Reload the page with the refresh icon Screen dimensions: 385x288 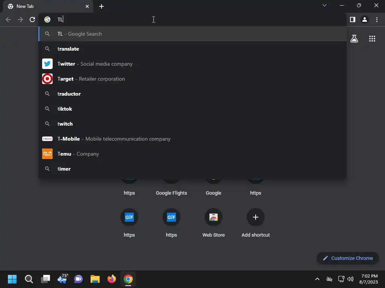click(32, 19)
